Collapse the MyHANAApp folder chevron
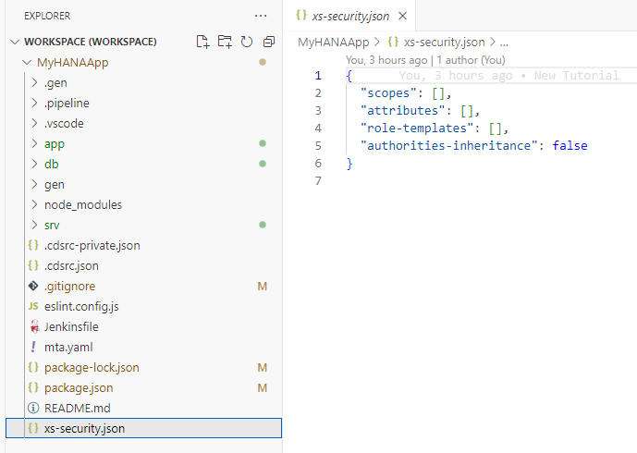 point(27,62)
